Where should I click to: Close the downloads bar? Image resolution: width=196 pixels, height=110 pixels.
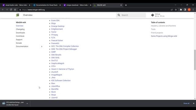click(194, 103)
